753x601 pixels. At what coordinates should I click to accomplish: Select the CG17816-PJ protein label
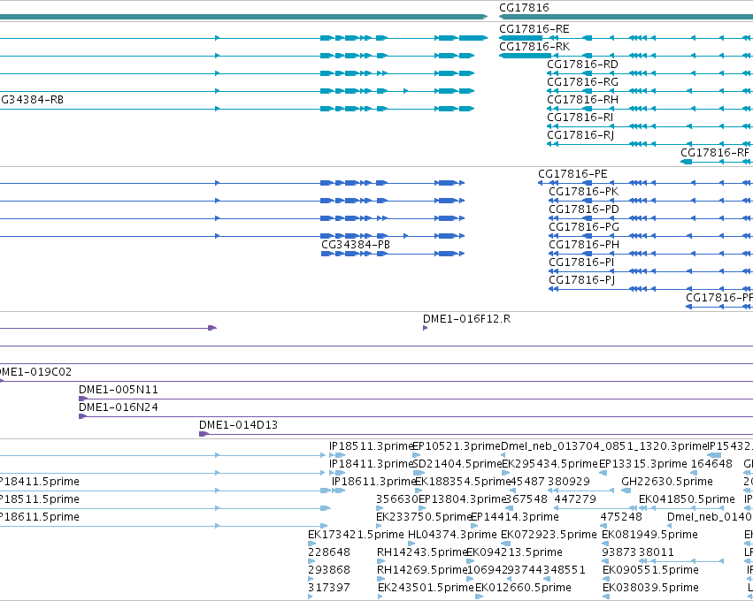coord(581,280)
